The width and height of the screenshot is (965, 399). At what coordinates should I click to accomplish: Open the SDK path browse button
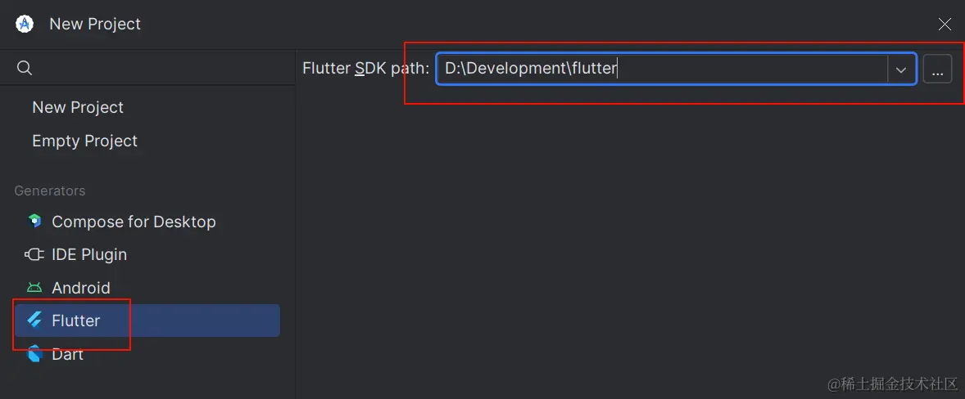[x=937, y=69]
